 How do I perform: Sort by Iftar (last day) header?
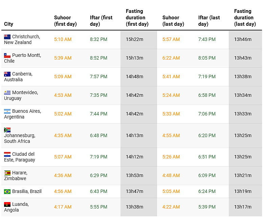click(x=209, y=21)
